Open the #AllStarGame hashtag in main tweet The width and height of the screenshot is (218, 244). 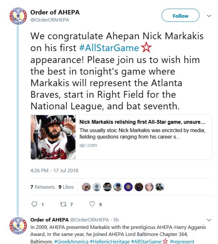(109, 48)
